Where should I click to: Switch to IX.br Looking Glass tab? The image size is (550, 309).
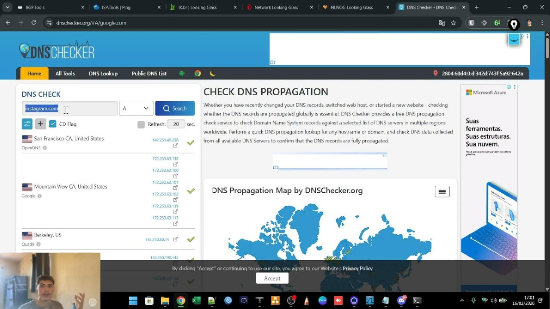[x=202, y=7]
